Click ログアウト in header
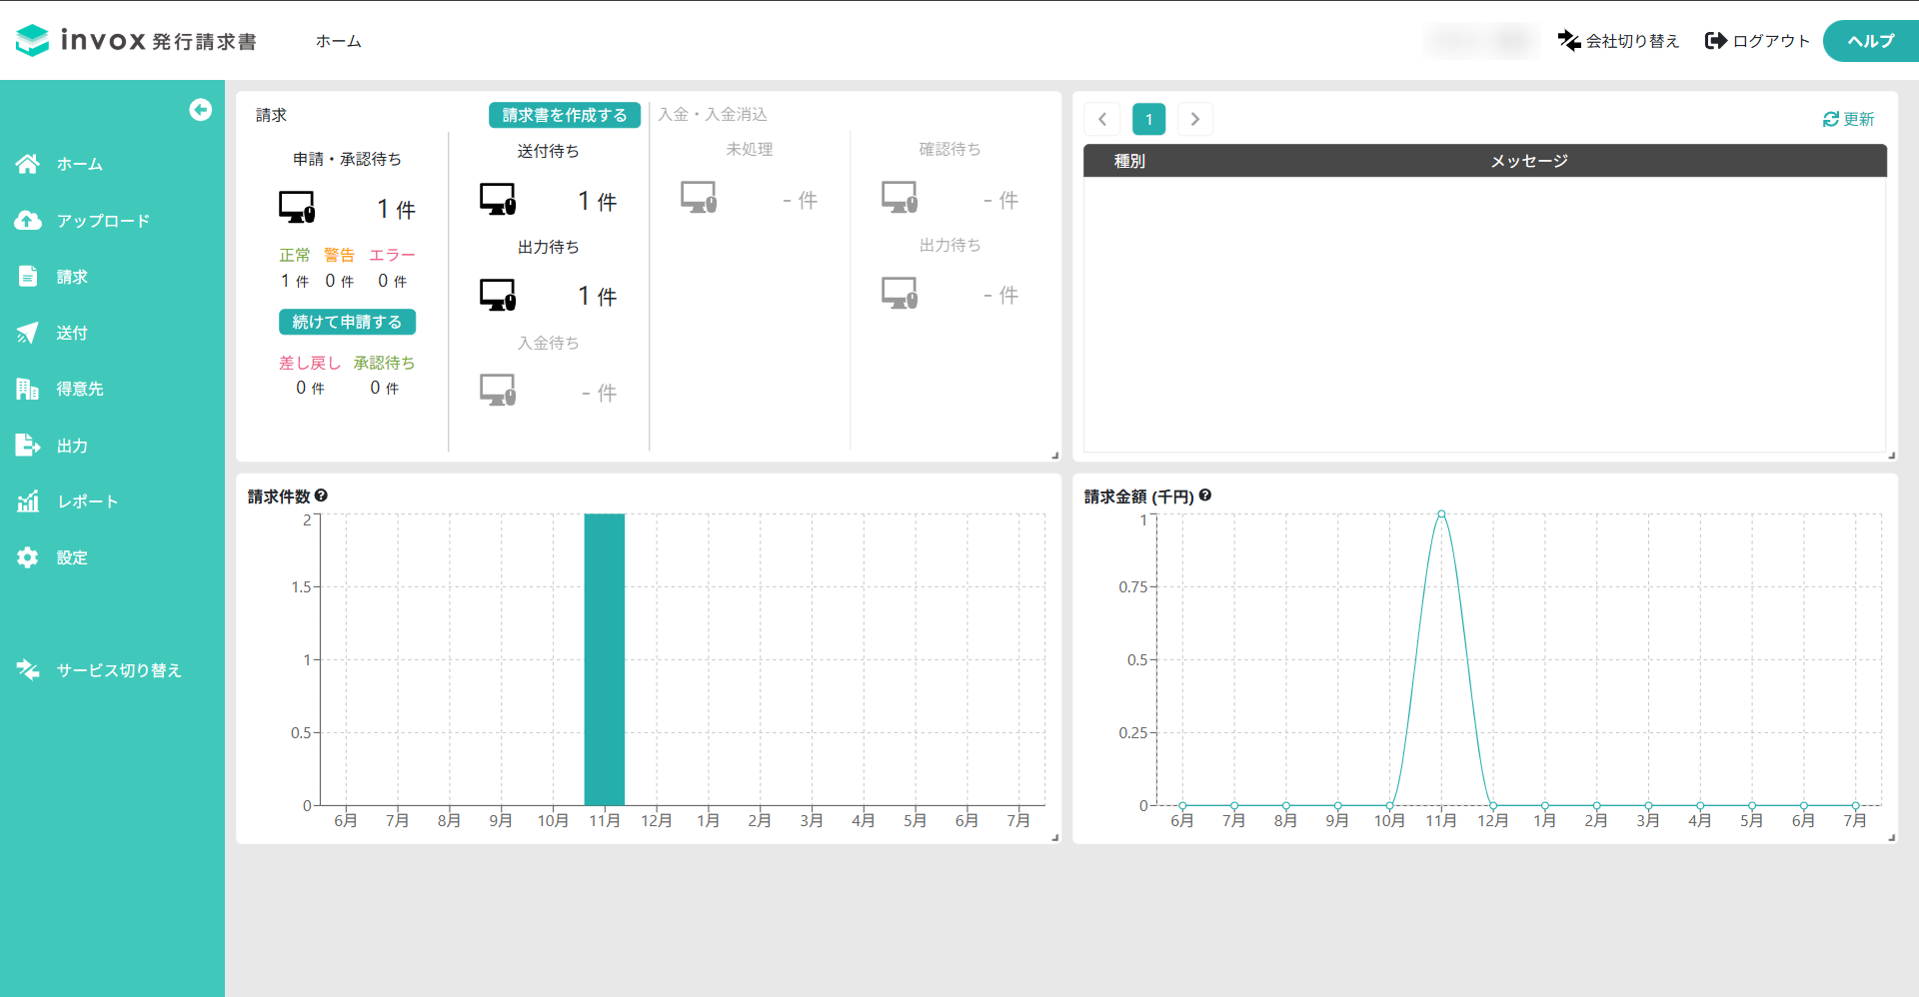This screenshot has width=1919, height=997. (x=1758, y=41)
